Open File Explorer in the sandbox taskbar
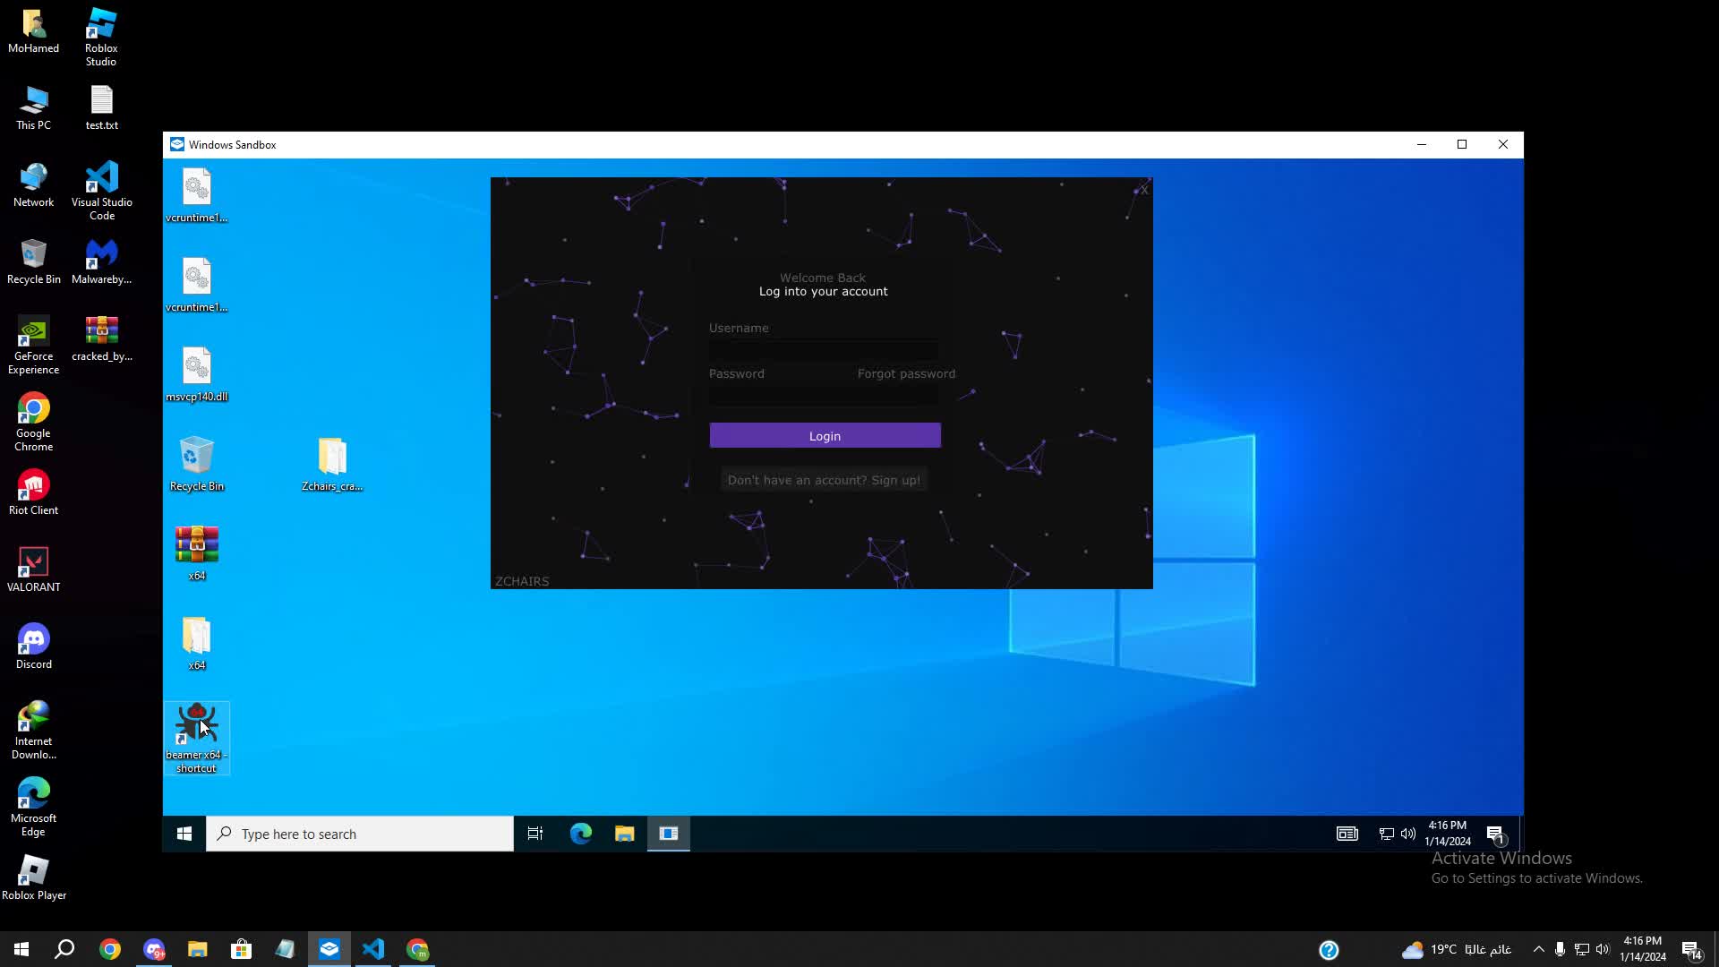 (x=624, y=834)
